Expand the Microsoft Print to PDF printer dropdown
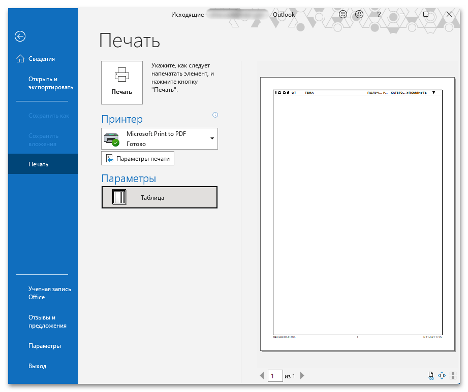Image resolution: width=468 pixels, height=392 pixels. [x=211, y=138]
